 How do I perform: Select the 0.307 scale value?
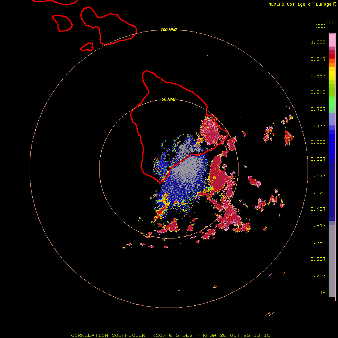tap(318, 259)
